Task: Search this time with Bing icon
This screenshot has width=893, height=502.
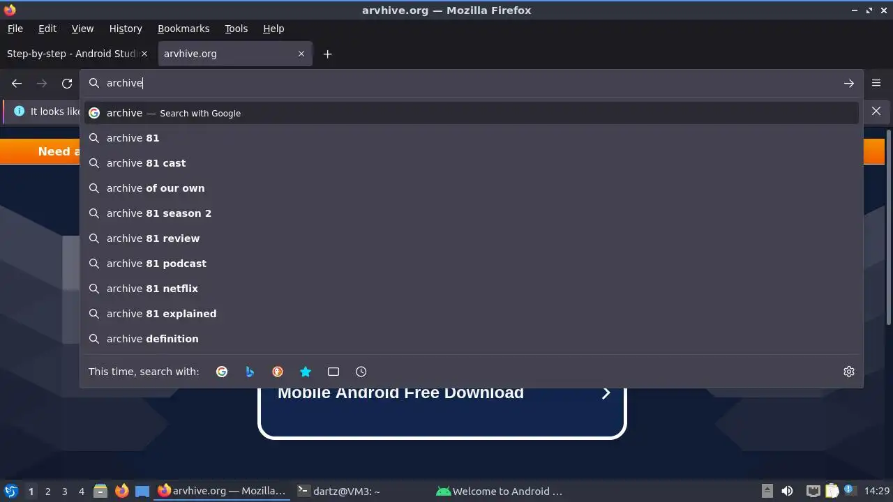Action: coord(250,372)
